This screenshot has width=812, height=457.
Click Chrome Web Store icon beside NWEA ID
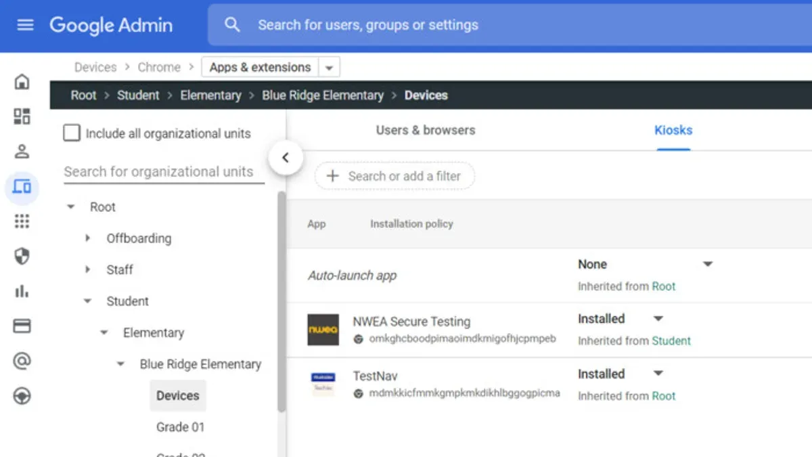click(359, 339)
